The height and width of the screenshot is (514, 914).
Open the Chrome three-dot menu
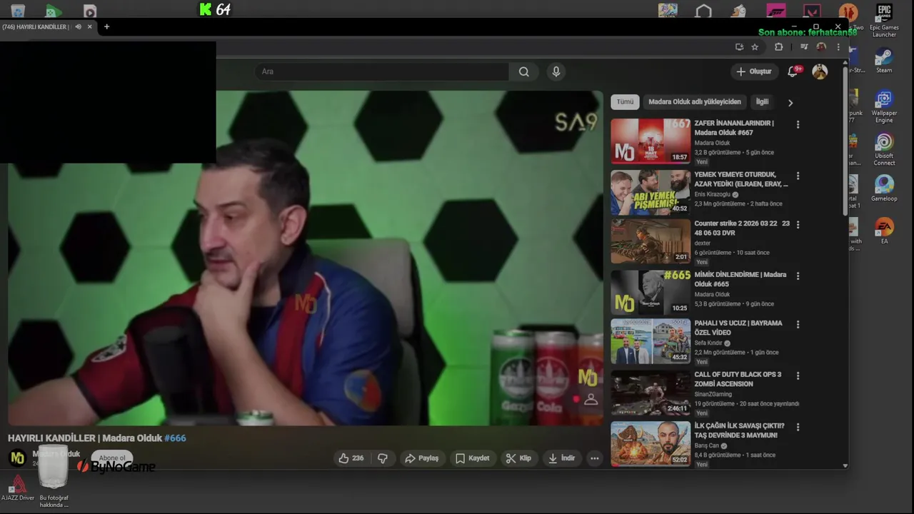coord(838,47)
